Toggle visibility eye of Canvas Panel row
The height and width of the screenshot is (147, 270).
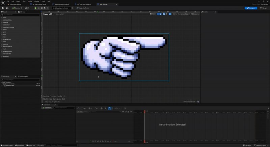(x=39, y=84)
